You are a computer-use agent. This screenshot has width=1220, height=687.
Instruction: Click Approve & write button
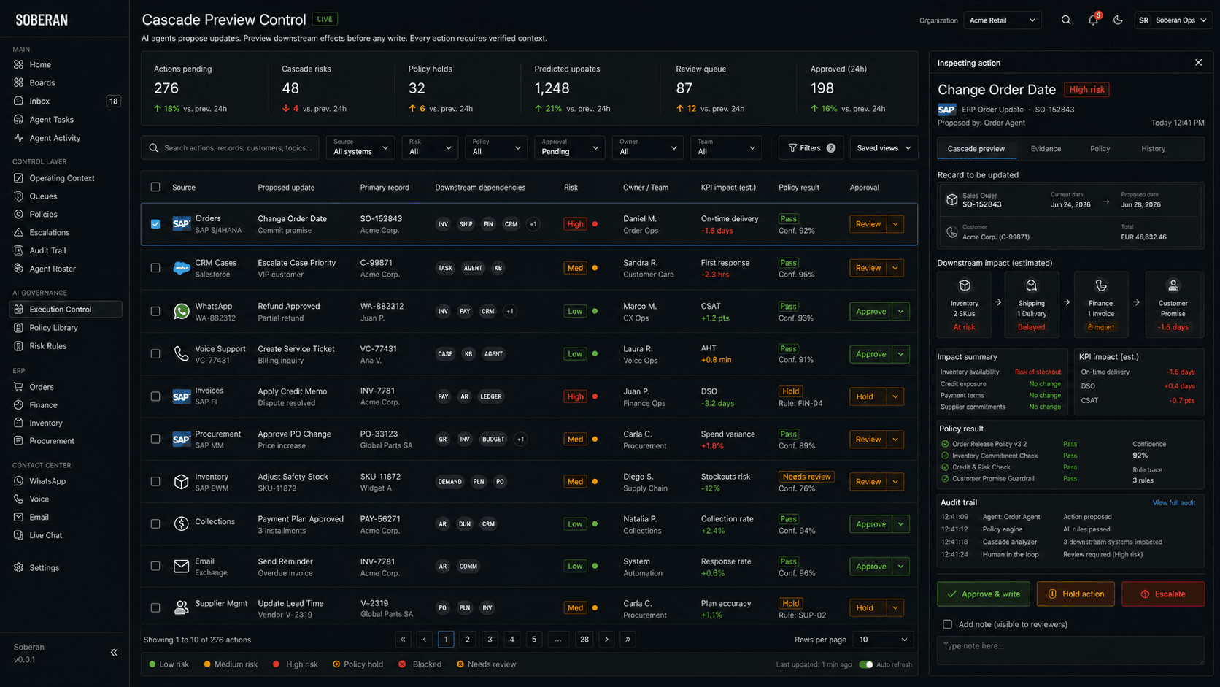click(x=983, y=594)
